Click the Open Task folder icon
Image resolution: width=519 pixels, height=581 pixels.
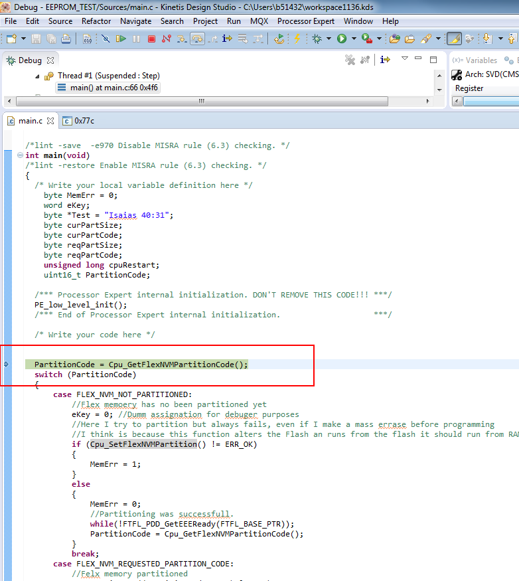click(409, 39)
